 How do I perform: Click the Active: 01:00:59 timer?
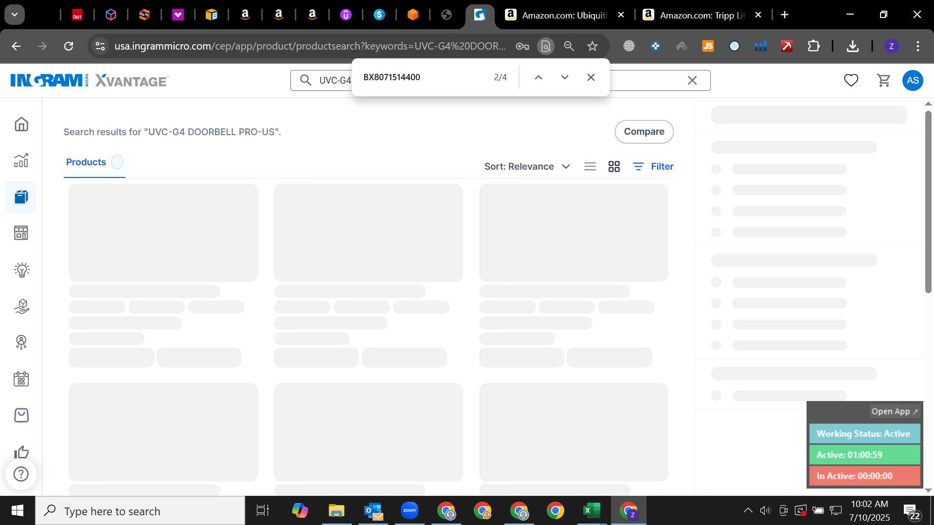click(864, 455)
